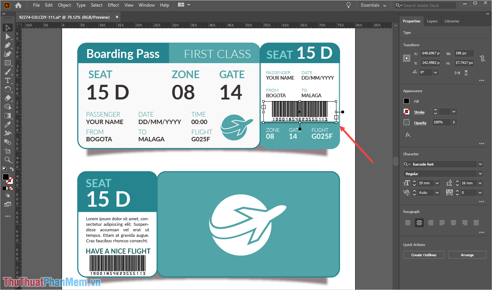Click the Arrange button
Image resolution: width=492 pixels, height=290 pixels.
[x=467, y=255]
